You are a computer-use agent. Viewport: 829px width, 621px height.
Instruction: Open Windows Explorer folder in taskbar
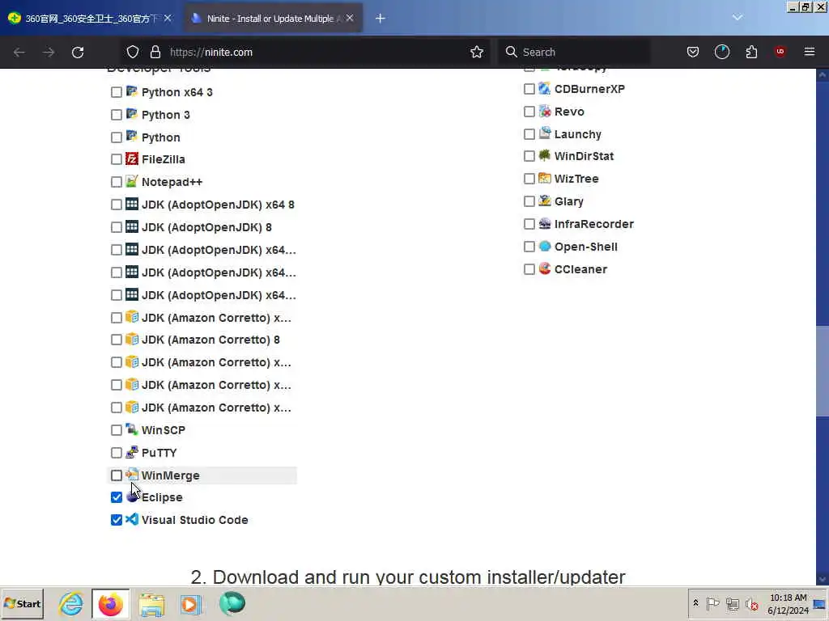click(x=151, y=604)
